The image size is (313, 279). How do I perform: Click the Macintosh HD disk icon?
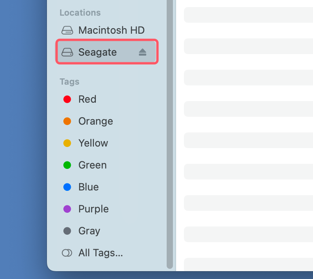(x=67, y=30)
